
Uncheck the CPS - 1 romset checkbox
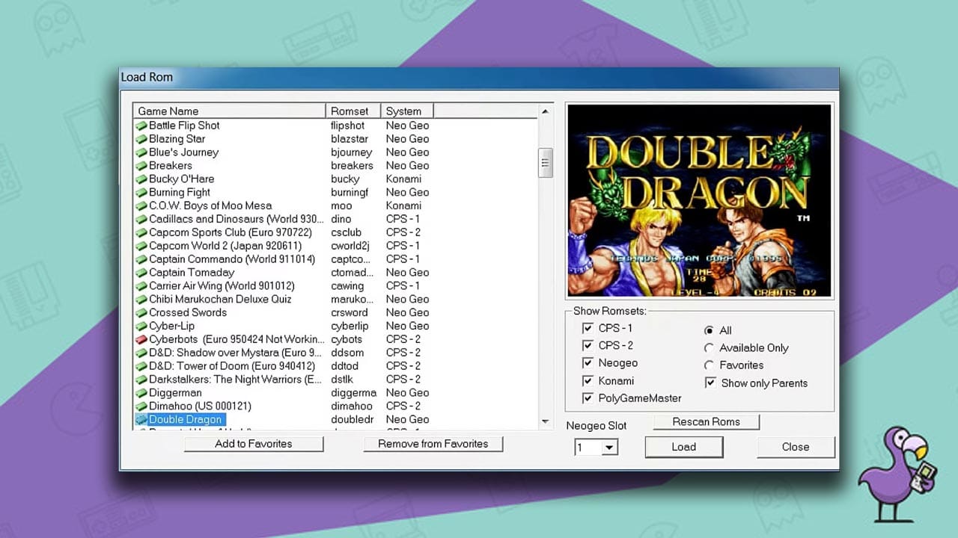[588, 328]
